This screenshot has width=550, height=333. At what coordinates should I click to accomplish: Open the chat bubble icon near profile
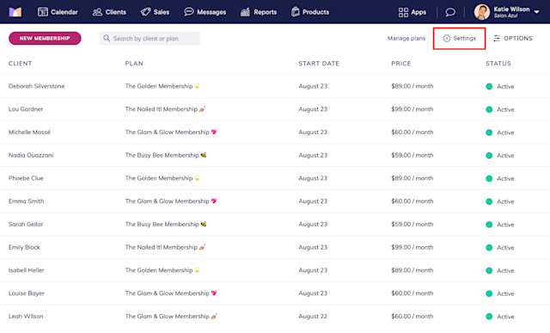pyautogui.click(x=450, y=12)
